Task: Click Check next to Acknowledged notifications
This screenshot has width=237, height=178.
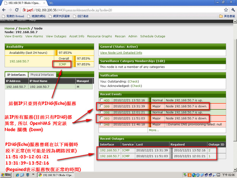Action: click(136, 86)
